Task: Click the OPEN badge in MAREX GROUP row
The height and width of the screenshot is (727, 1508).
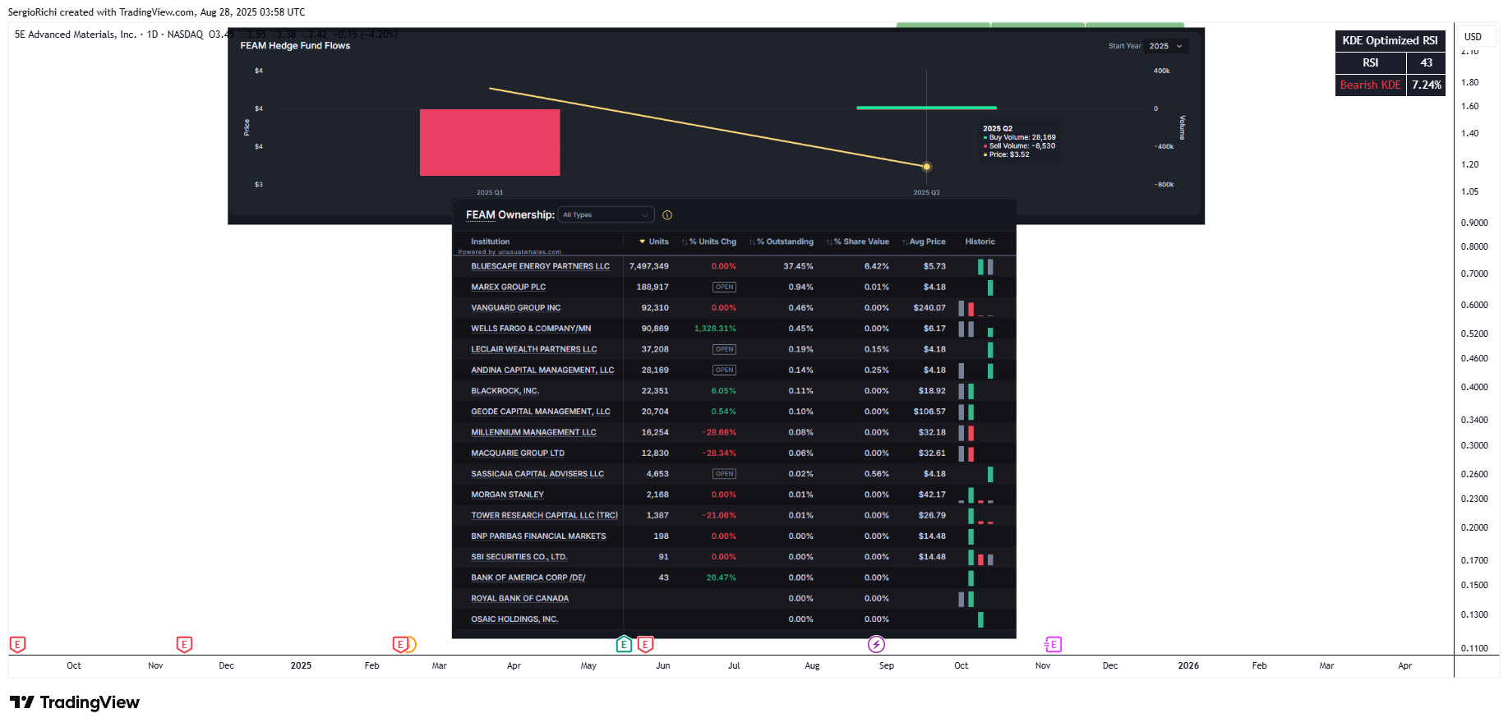Action: [724, 287]
